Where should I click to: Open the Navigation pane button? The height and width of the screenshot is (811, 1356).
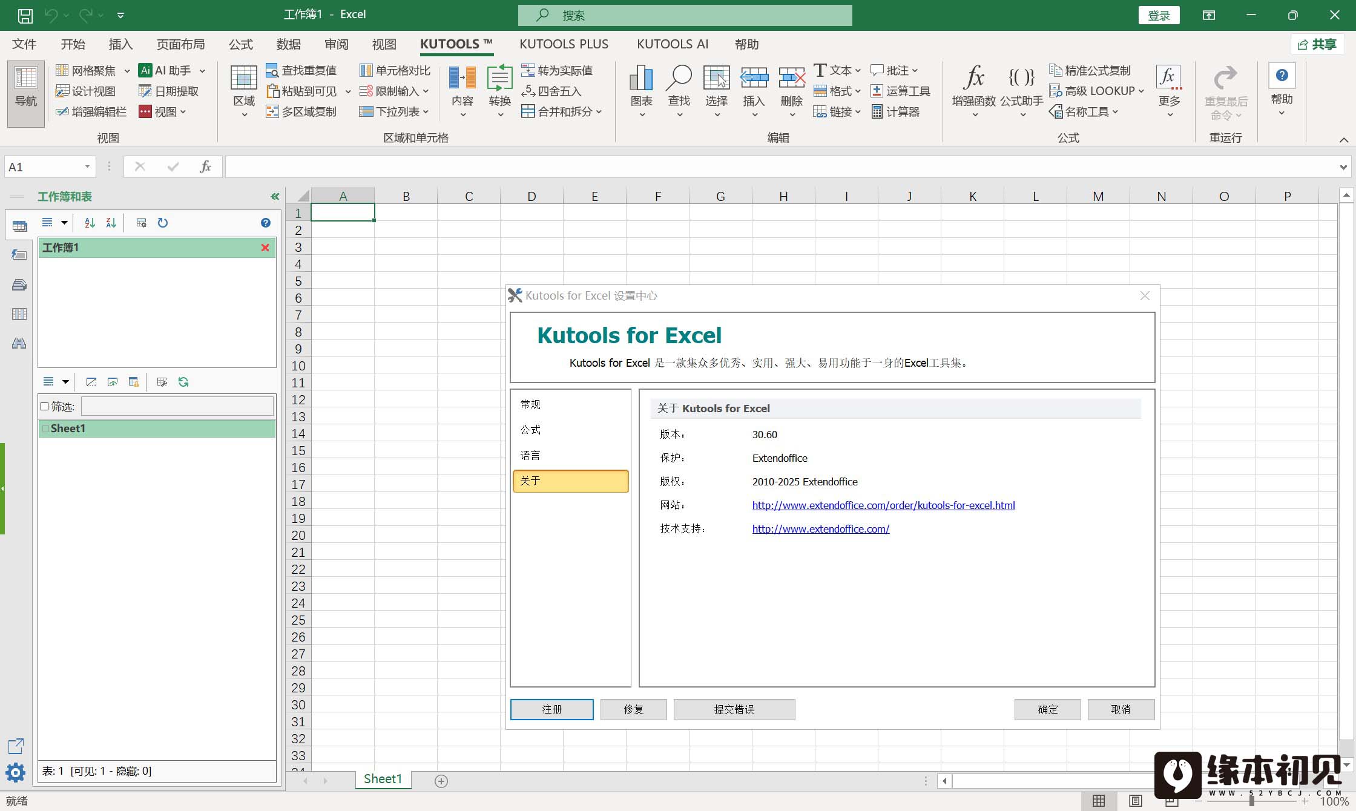(25, 93)
